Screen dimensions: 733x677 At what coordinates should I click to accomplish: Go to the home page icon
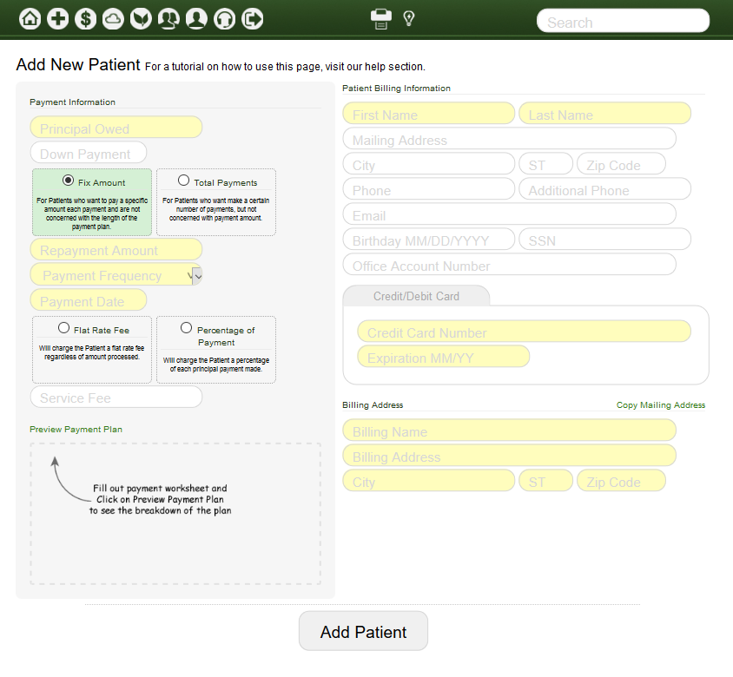(x=30, y=19)
